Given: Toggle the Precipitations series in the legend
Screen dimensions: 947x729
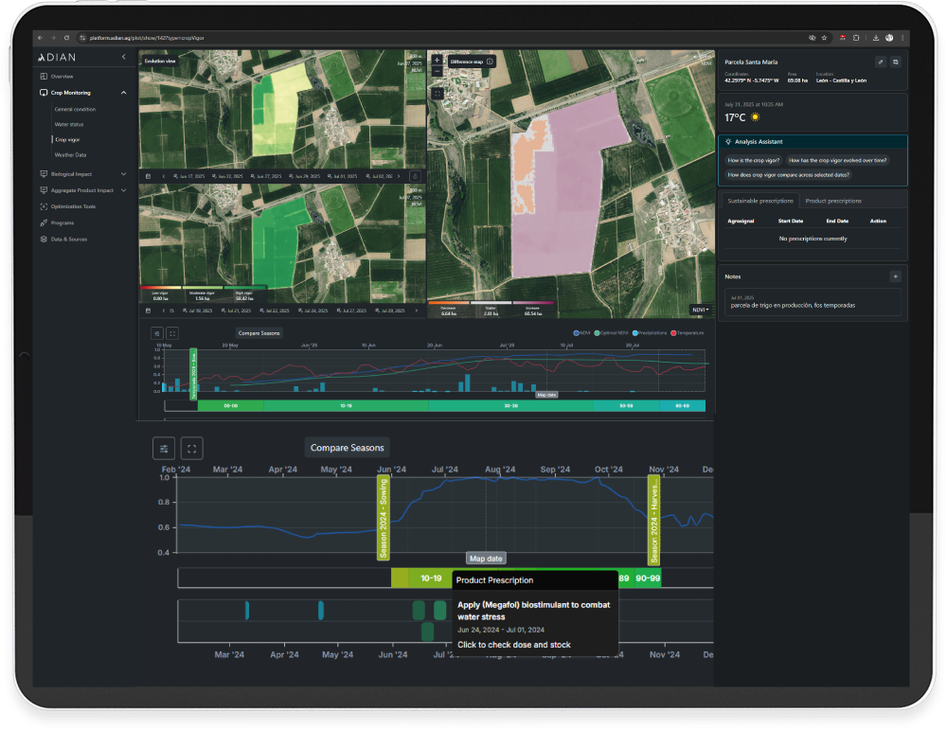Looking at the screenshot, I should coord(650,333).
